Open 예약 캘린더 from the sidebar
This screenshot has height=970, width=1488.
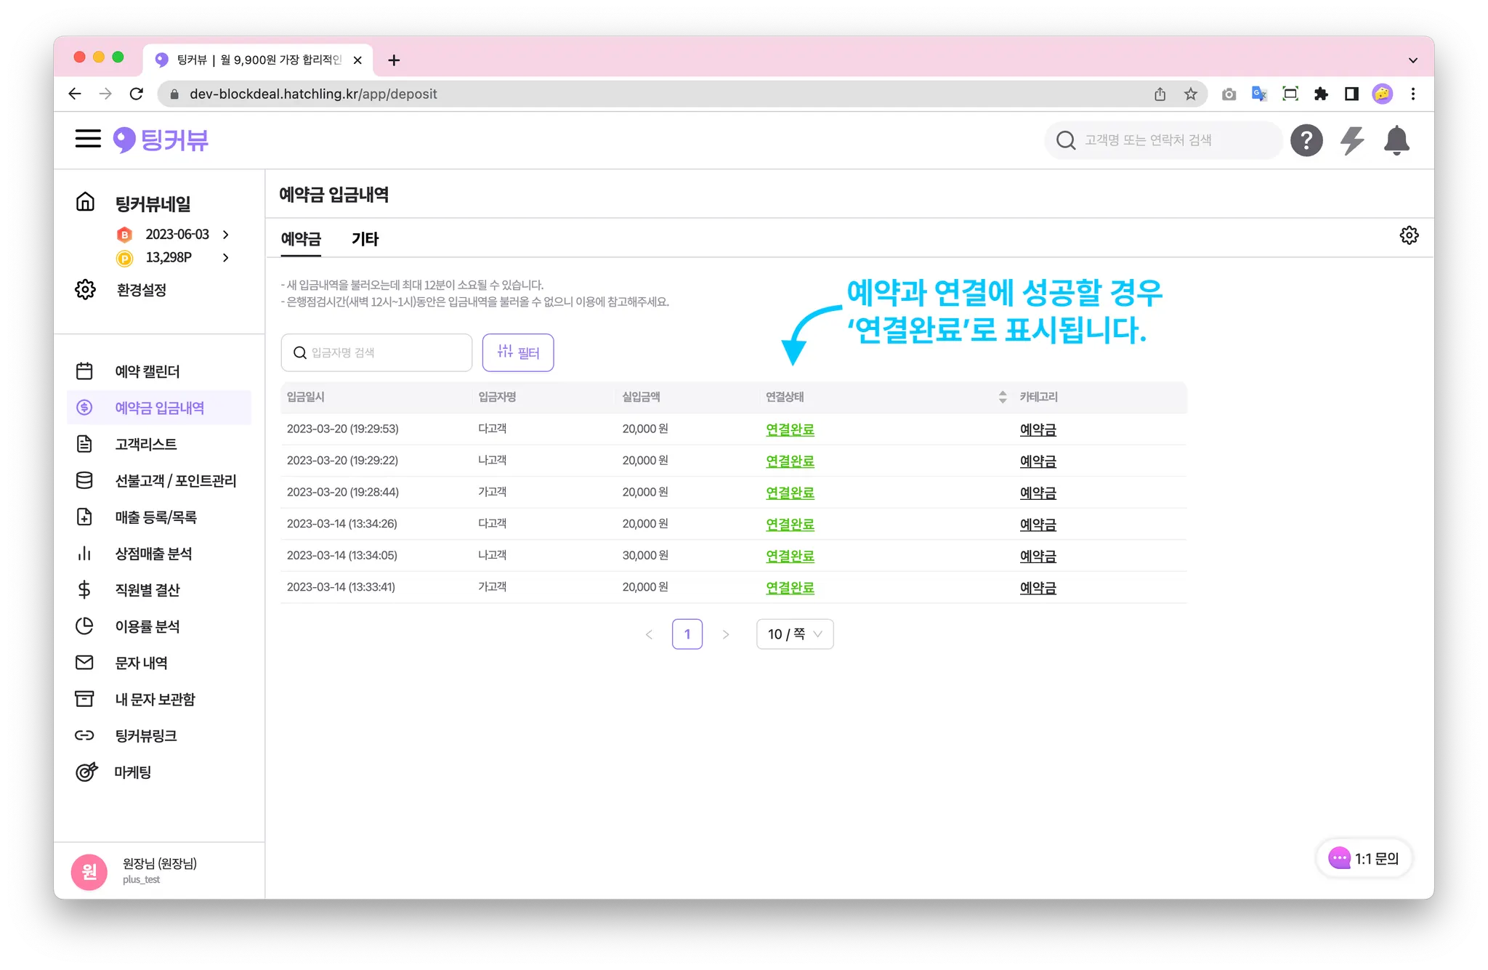point(147,371)
